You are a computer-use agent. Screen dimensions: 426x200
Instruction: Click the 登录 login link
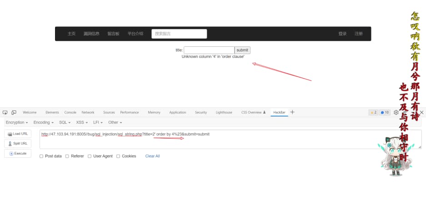pyautogui.click(x=343, y=34)
